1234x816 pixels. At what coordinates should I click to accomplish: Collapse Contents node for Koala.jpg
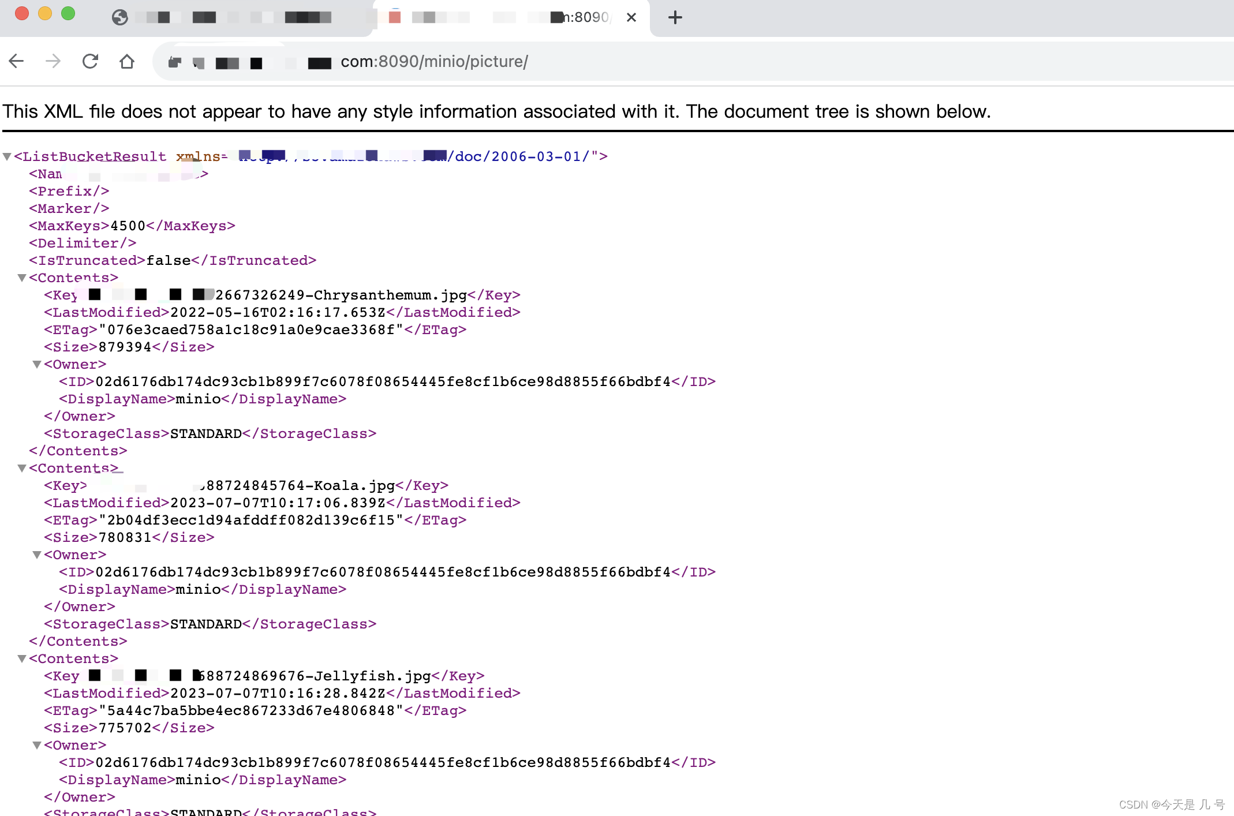22,468
